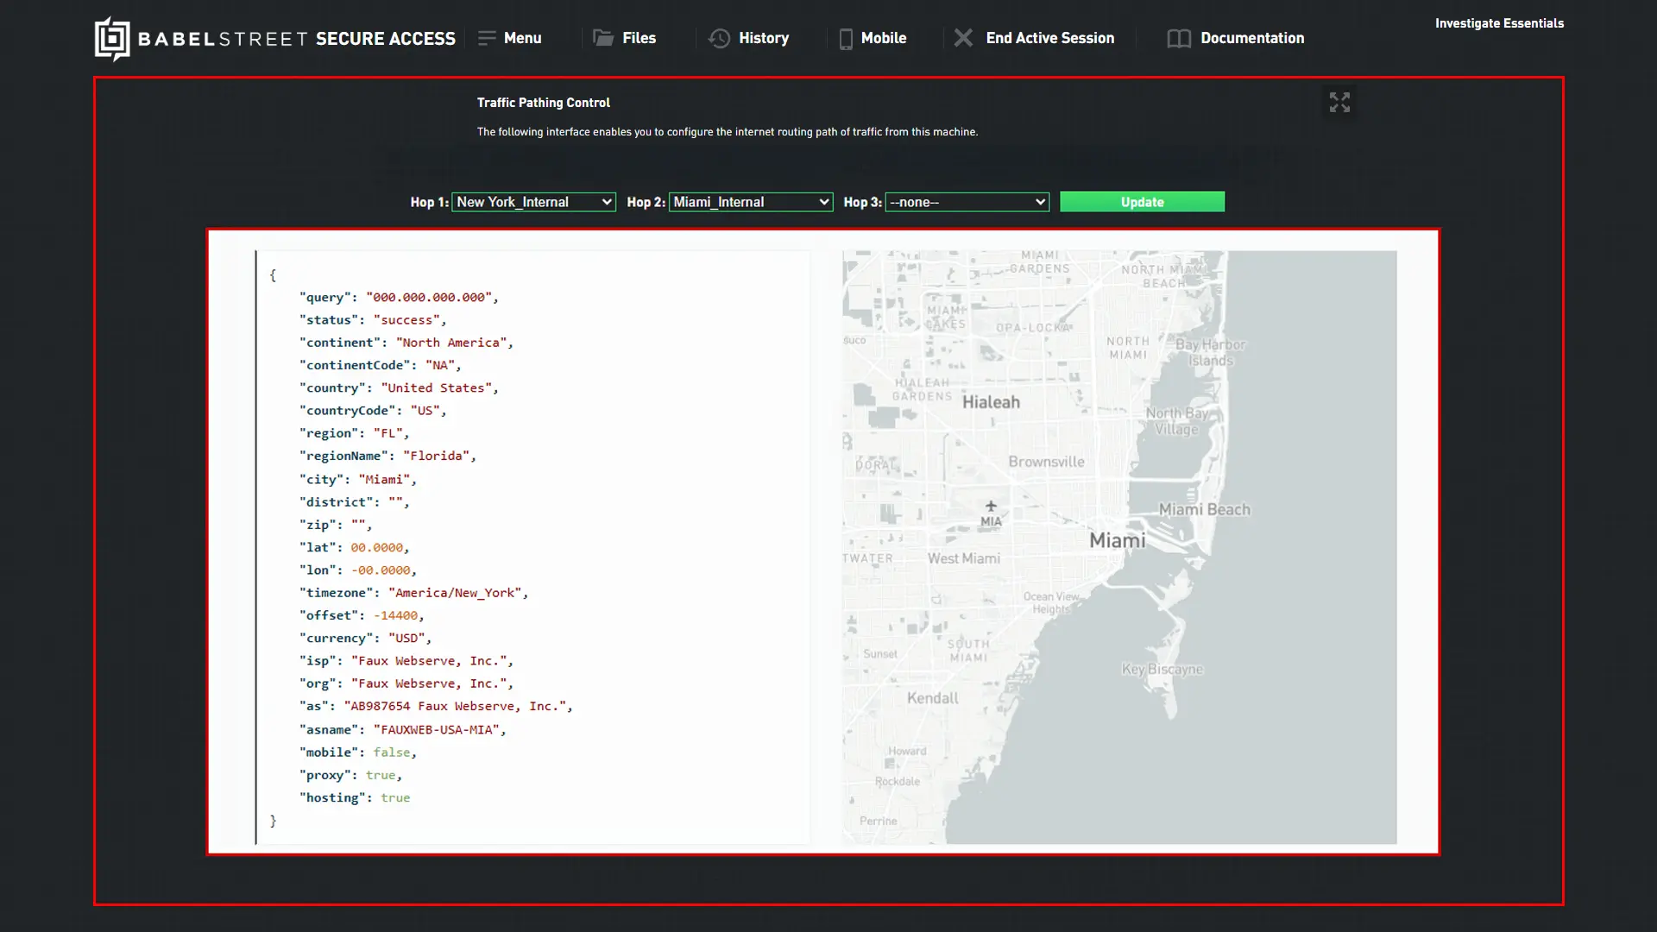Click the End Active Session link

(x=1049, y=38)
